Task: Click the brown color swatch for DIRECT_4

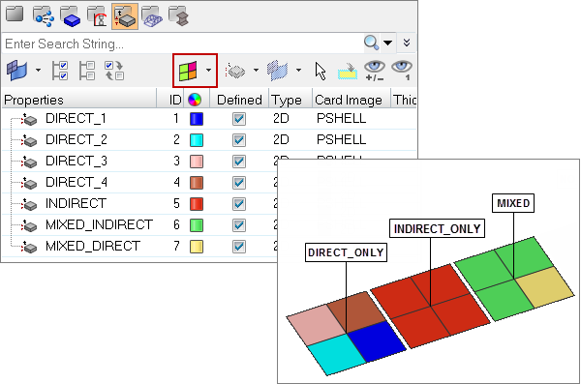Action: [x=197, y=183]
